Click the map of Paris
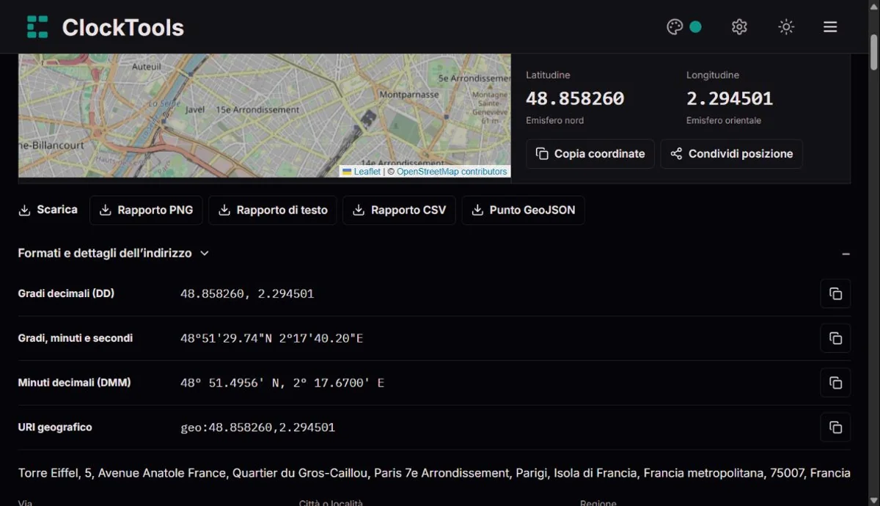Screen dimensions: 880x506 click(x=264, y=115)
